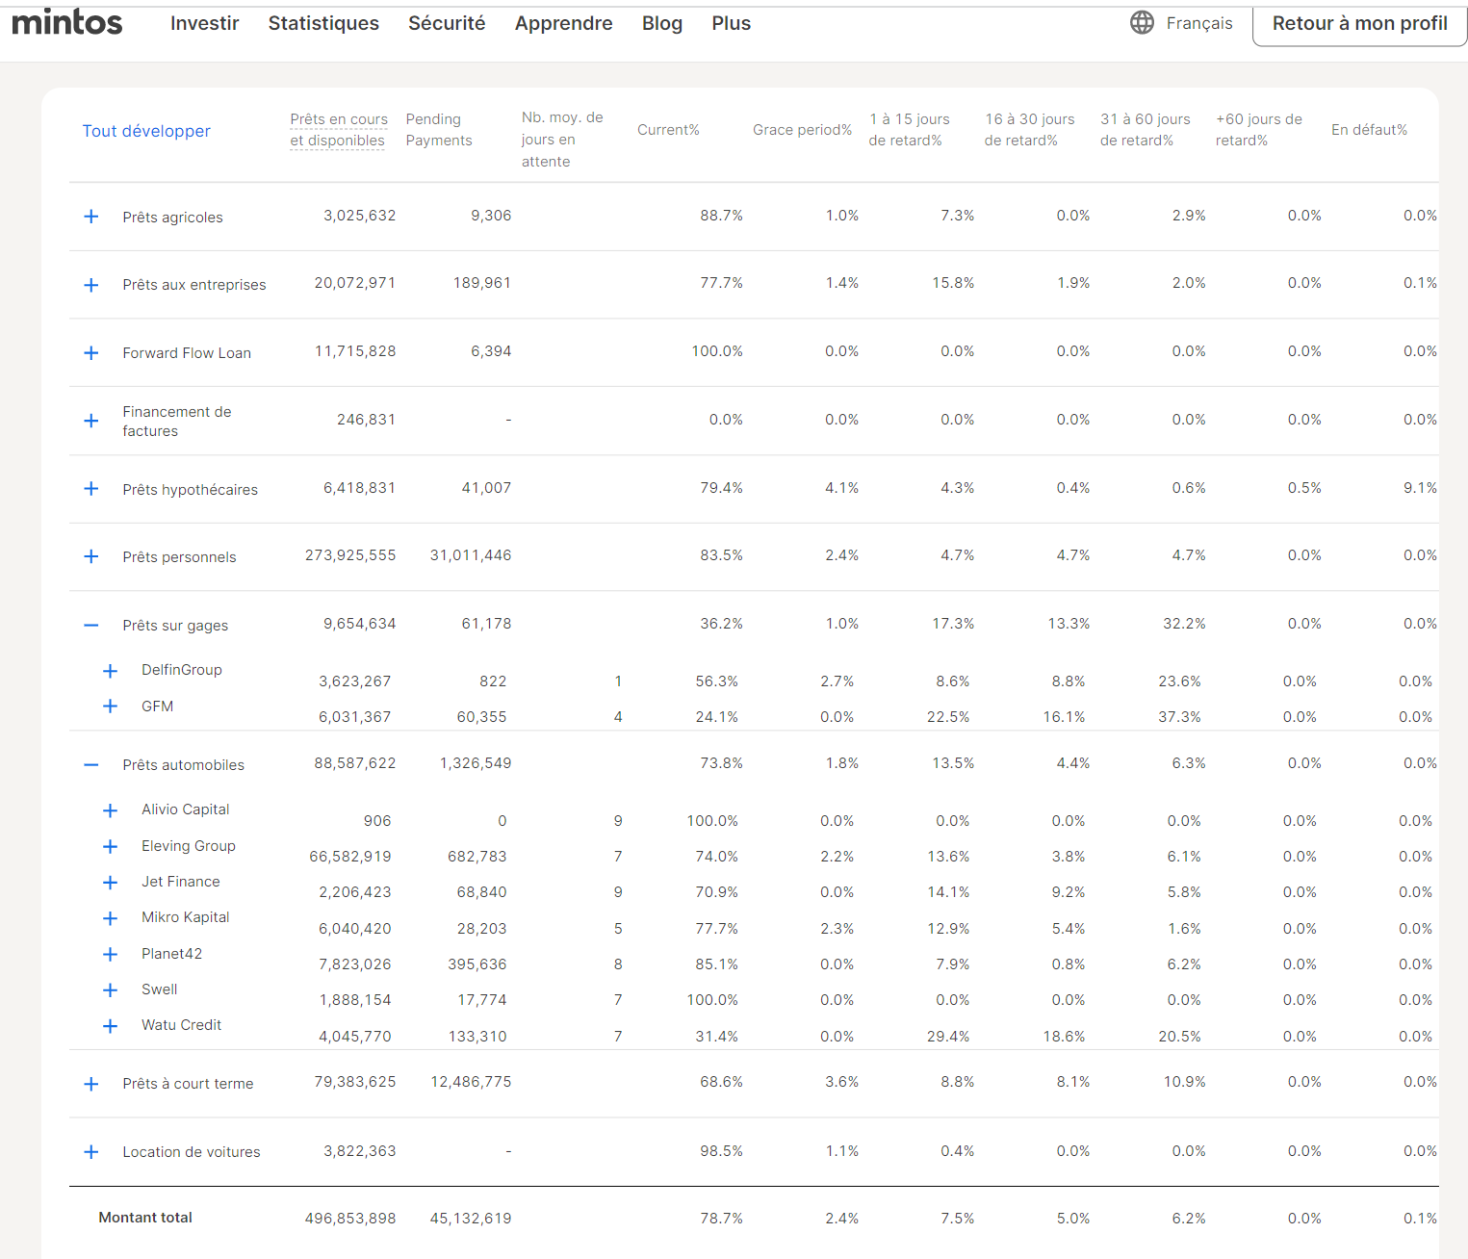Open the Apprendre menu
Viewport: 1468px width, 1259px height.
click(x=563, y=23)
